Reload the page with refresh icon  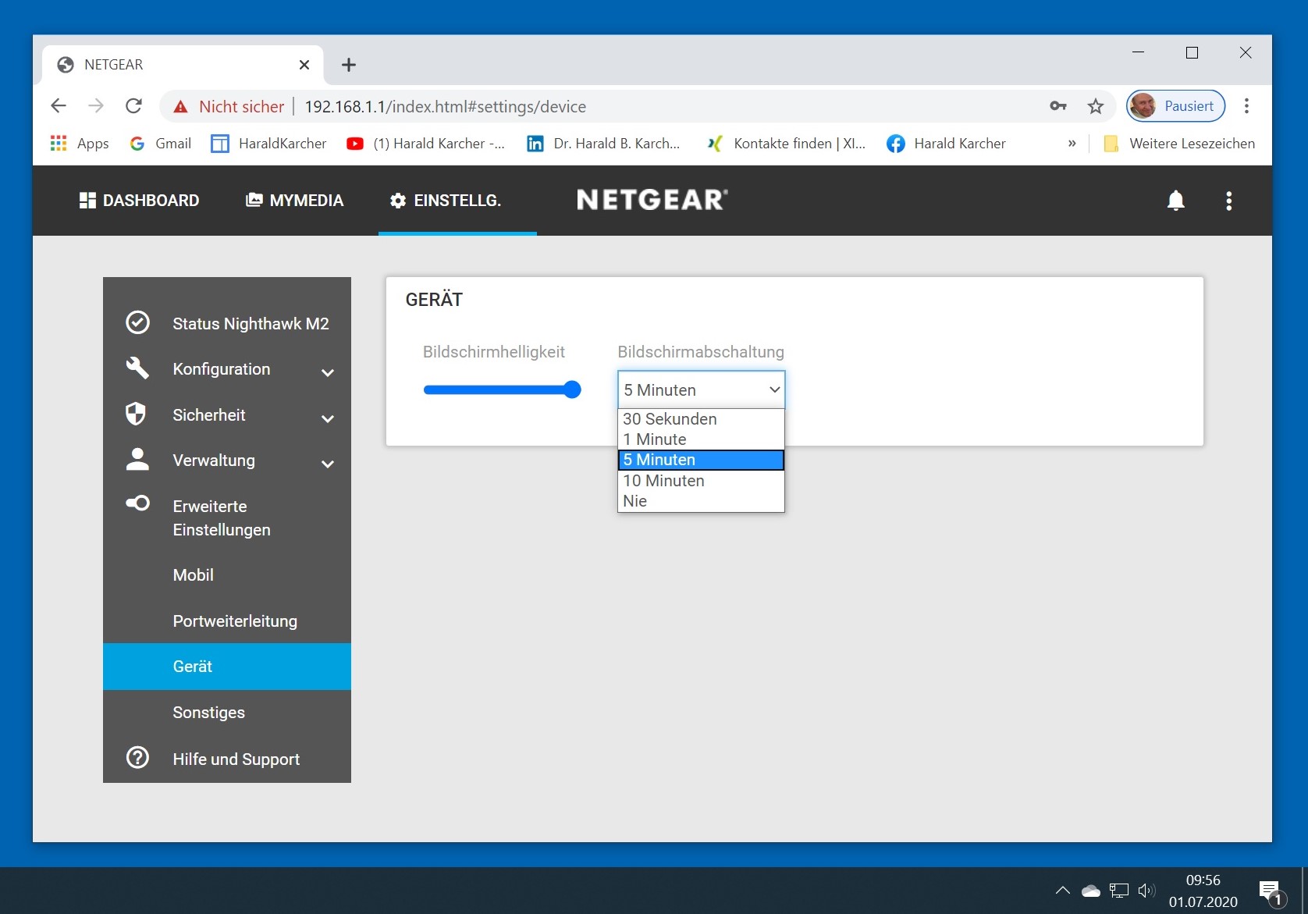133,106
